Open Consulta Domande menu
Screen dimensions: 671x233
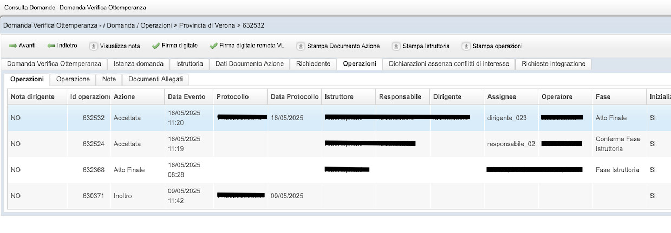(x=30, y=8)
